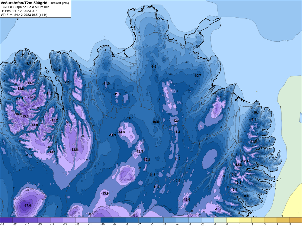This screenshot has width=302, height=226.
Task: Click the -4.1 temperature label
Action: tap(133, 27)
